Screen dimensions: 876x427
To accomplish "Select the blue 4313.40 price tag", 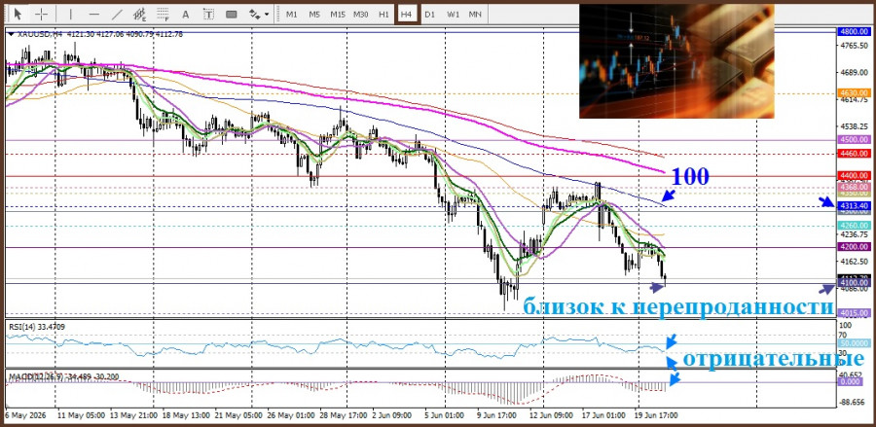I will (x=854, y=206).
